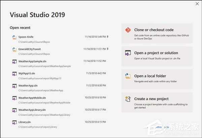Click the Visual Studio 2019 title
The width and height of the screenshot is (202, 138).
[x=37, y=15]
